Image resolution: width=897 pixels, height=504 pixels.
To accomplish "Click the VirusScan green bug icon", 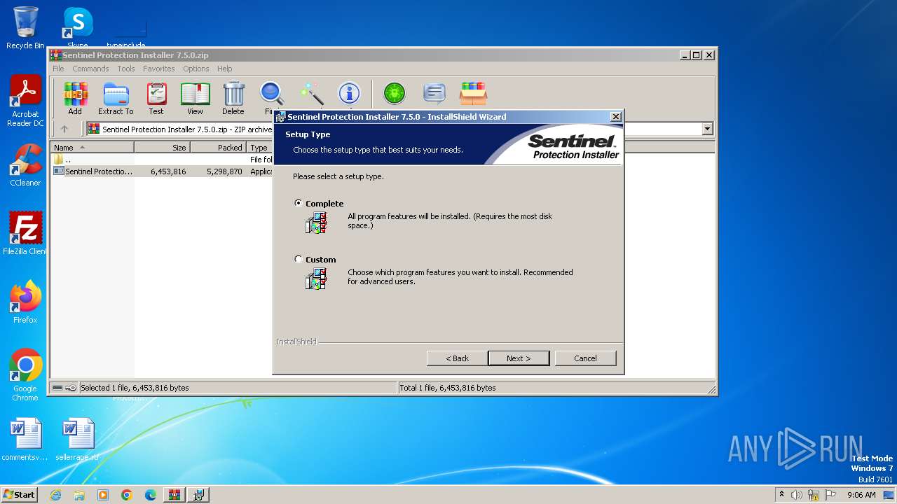I will [395, 93].
